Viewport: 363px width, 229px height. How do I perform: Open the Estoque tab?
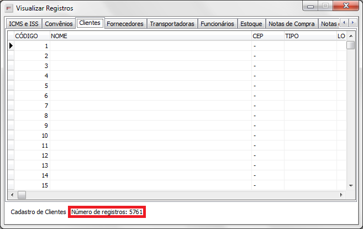251,24
